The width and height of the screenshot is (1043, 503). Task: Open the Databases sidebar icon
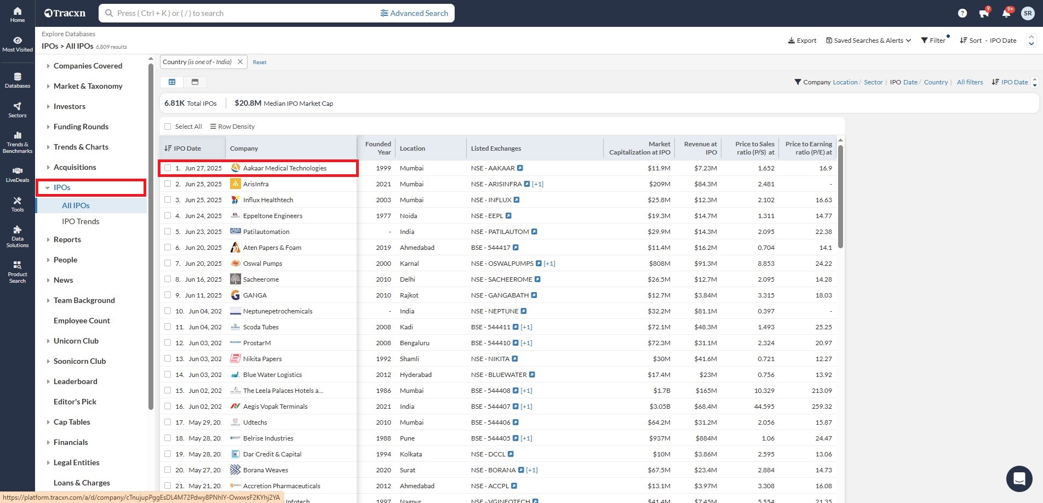point(18,80)
